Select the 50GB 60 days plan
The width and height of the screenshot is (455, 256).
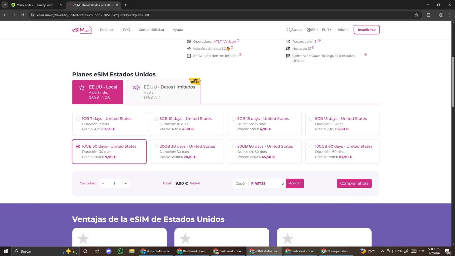click(265, 152)
